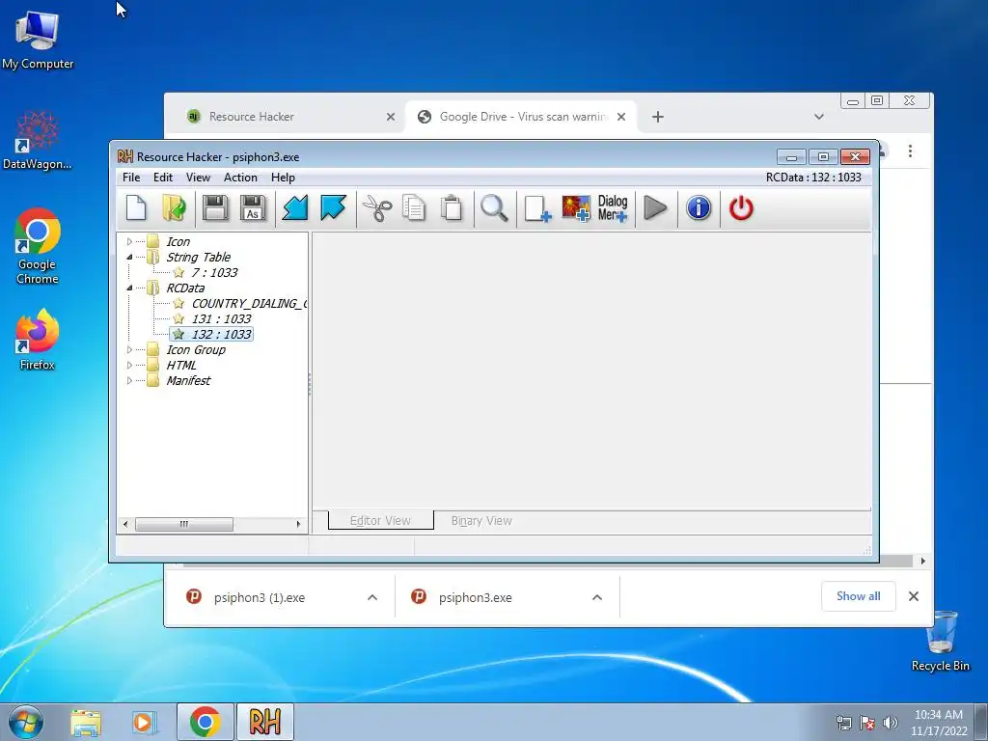This screenshot has width=988, height=741.
Task: Click the green Compile play icon
Action: click(655, 208)
